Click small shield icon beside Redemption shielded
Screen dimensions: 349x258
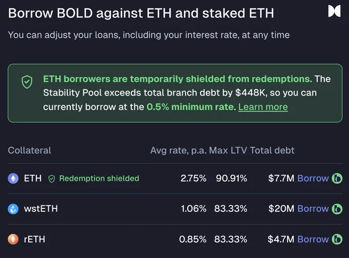(x=52, y=179)
